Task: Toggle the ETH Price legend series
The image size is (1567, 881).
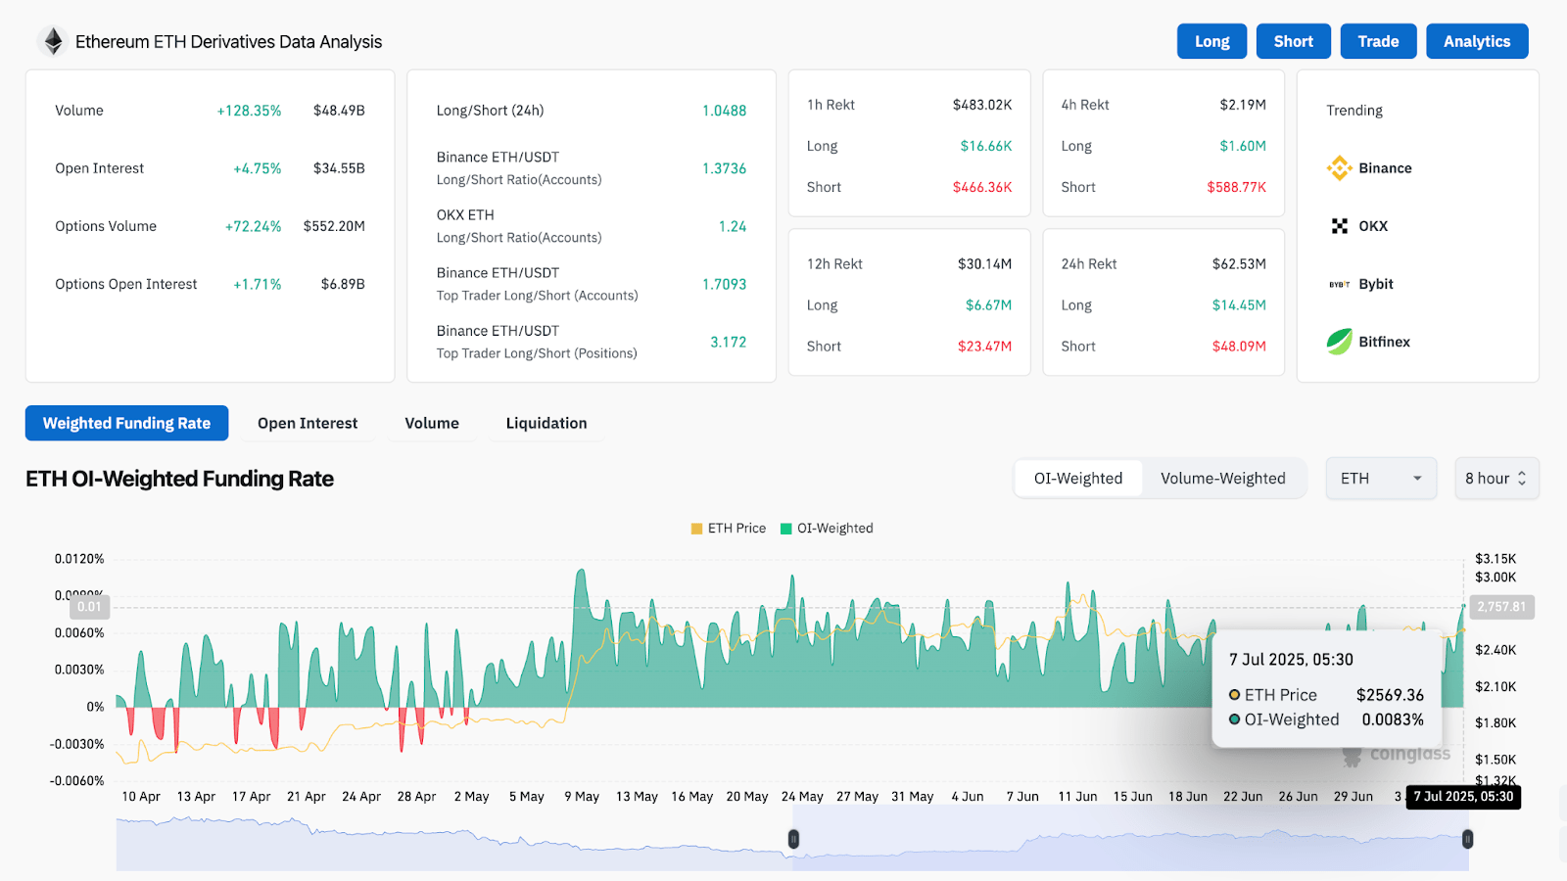Action: pos(728,529)
